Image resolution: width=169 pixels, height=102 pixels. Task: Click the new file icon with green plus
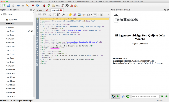pos(4,5)
